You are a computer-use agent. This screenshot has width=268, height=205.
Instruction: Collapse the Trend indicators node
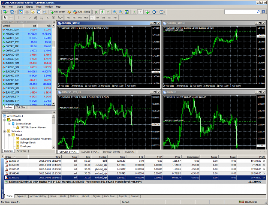[x=9, y=135]
